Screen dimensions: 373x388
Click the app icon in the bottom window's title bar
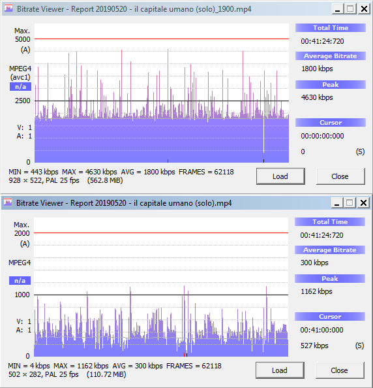[8, 202]
